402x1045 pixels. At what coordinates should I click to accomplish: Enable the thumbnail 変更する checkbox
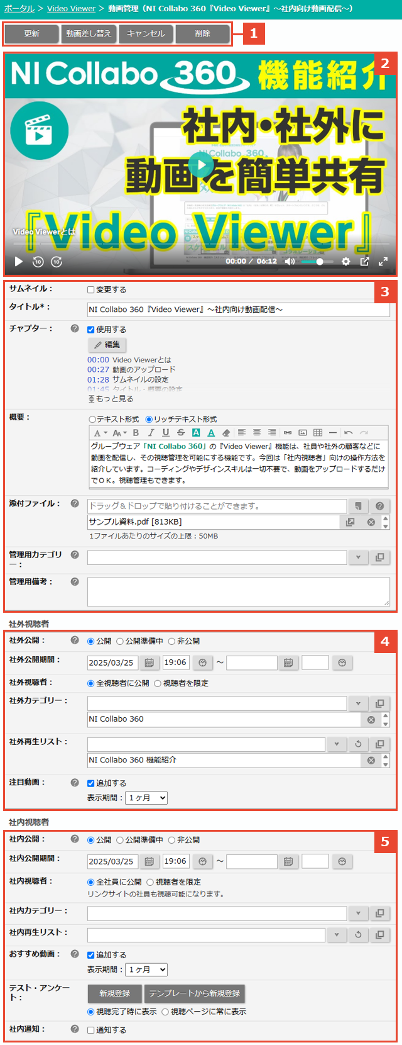(x=91, y=289)
